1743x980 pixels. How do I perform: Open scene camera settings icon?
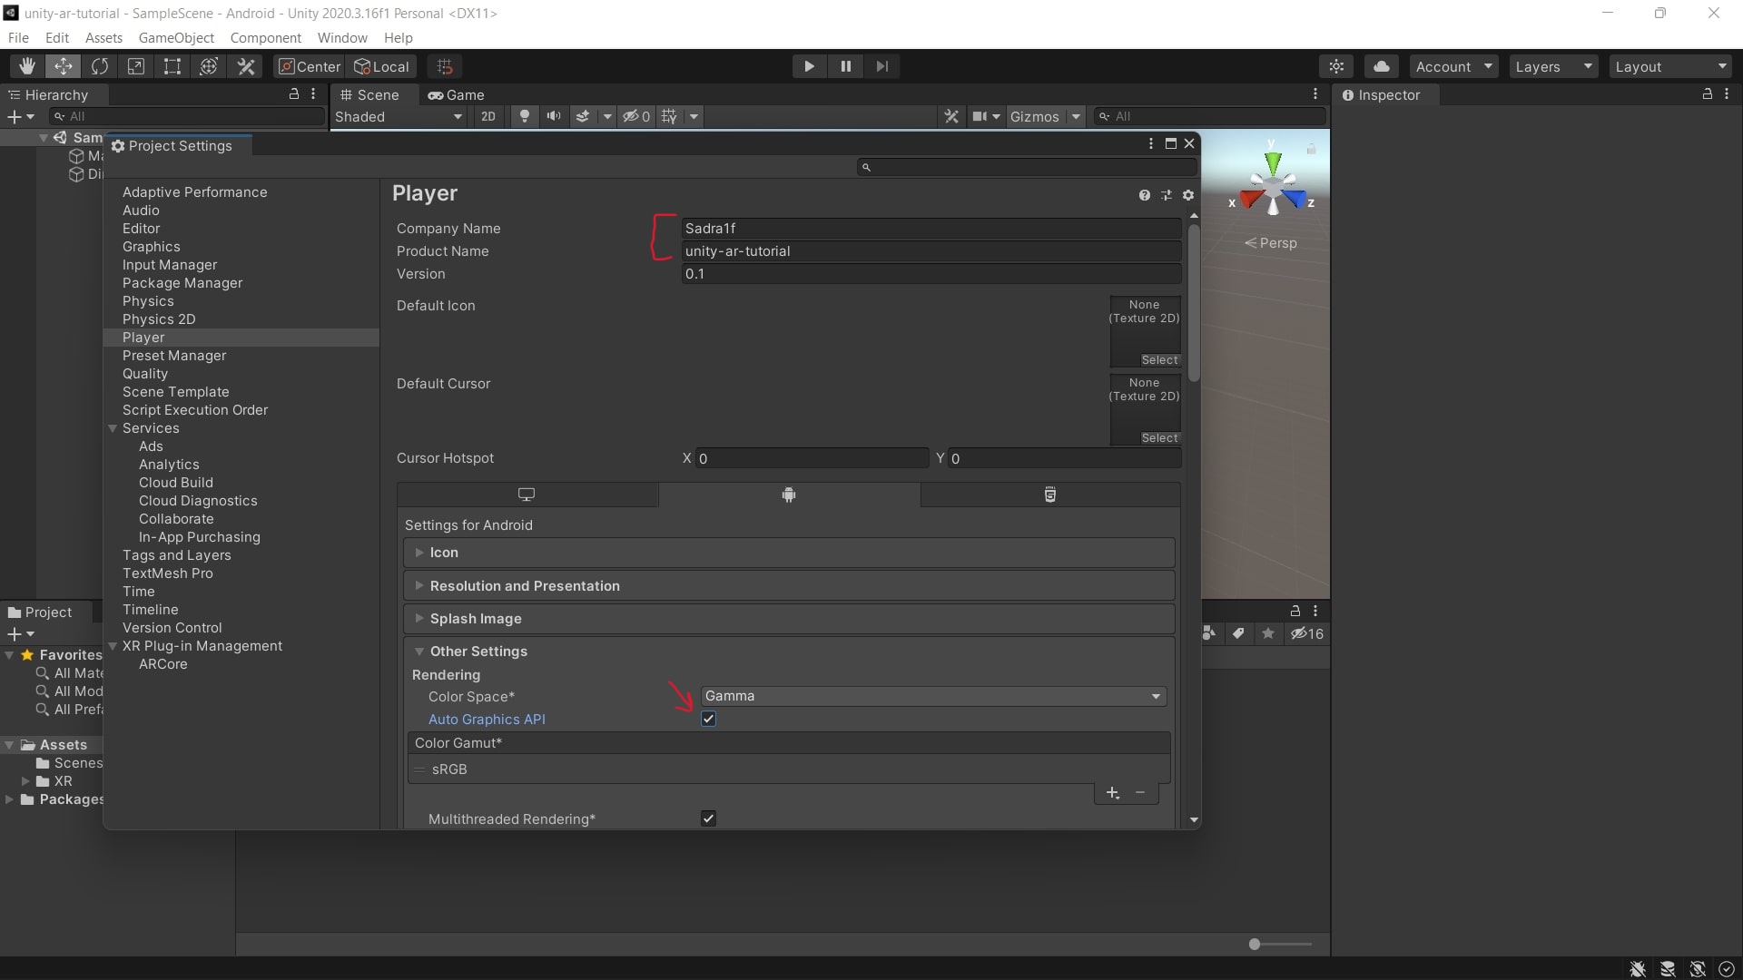click(x=980, y=116)
